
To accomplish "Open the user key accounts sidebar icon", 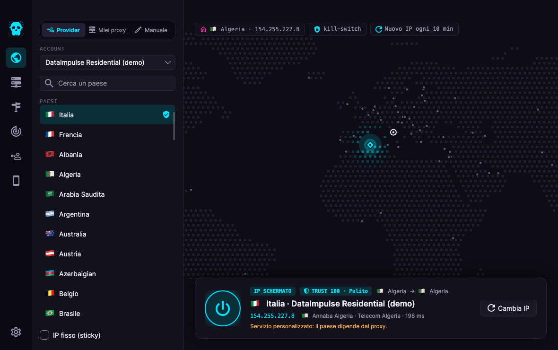I will click(16, 156).
